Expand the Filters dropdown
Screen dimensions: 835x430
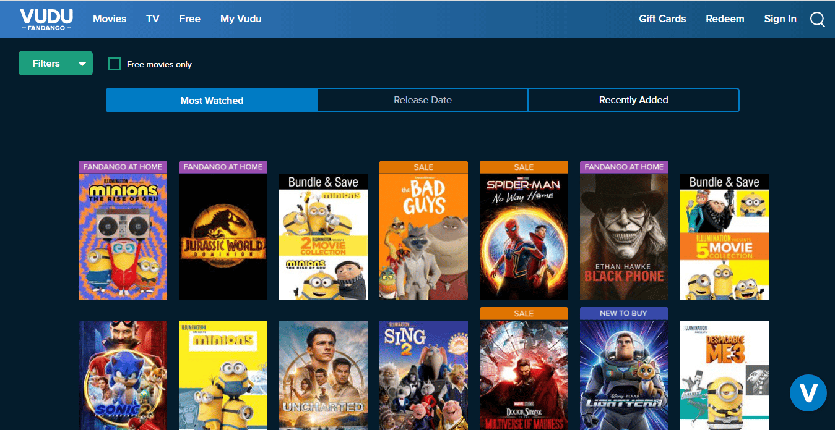56,63
